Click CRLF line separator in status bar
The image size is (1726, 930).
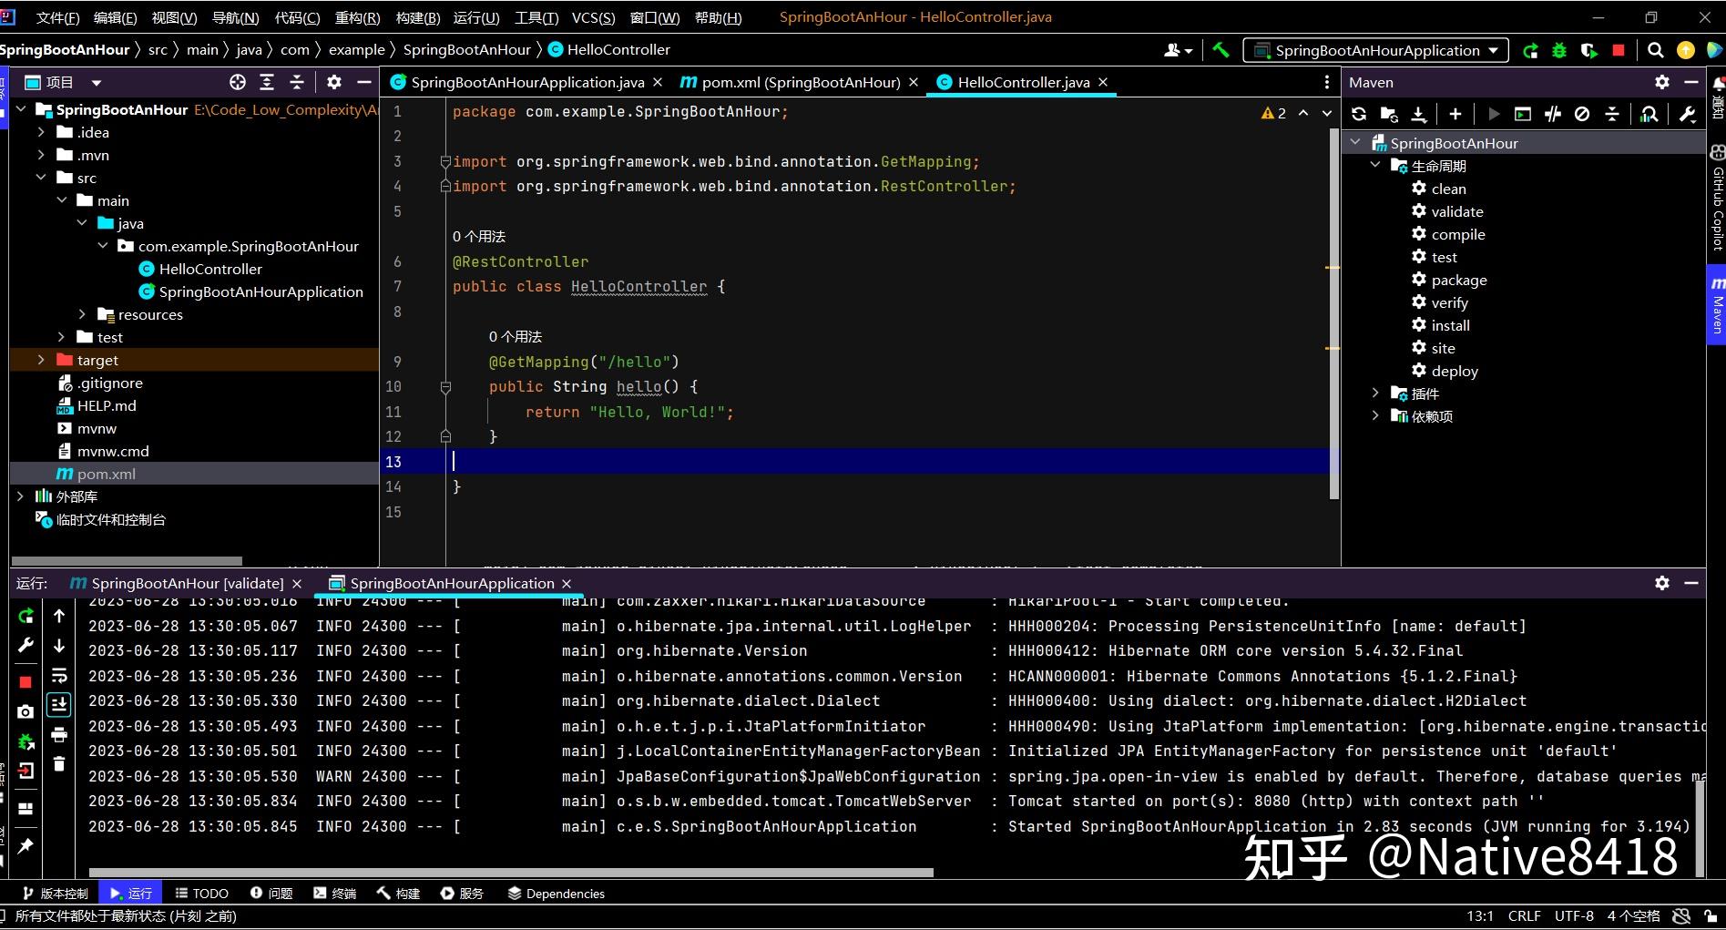1525,916
